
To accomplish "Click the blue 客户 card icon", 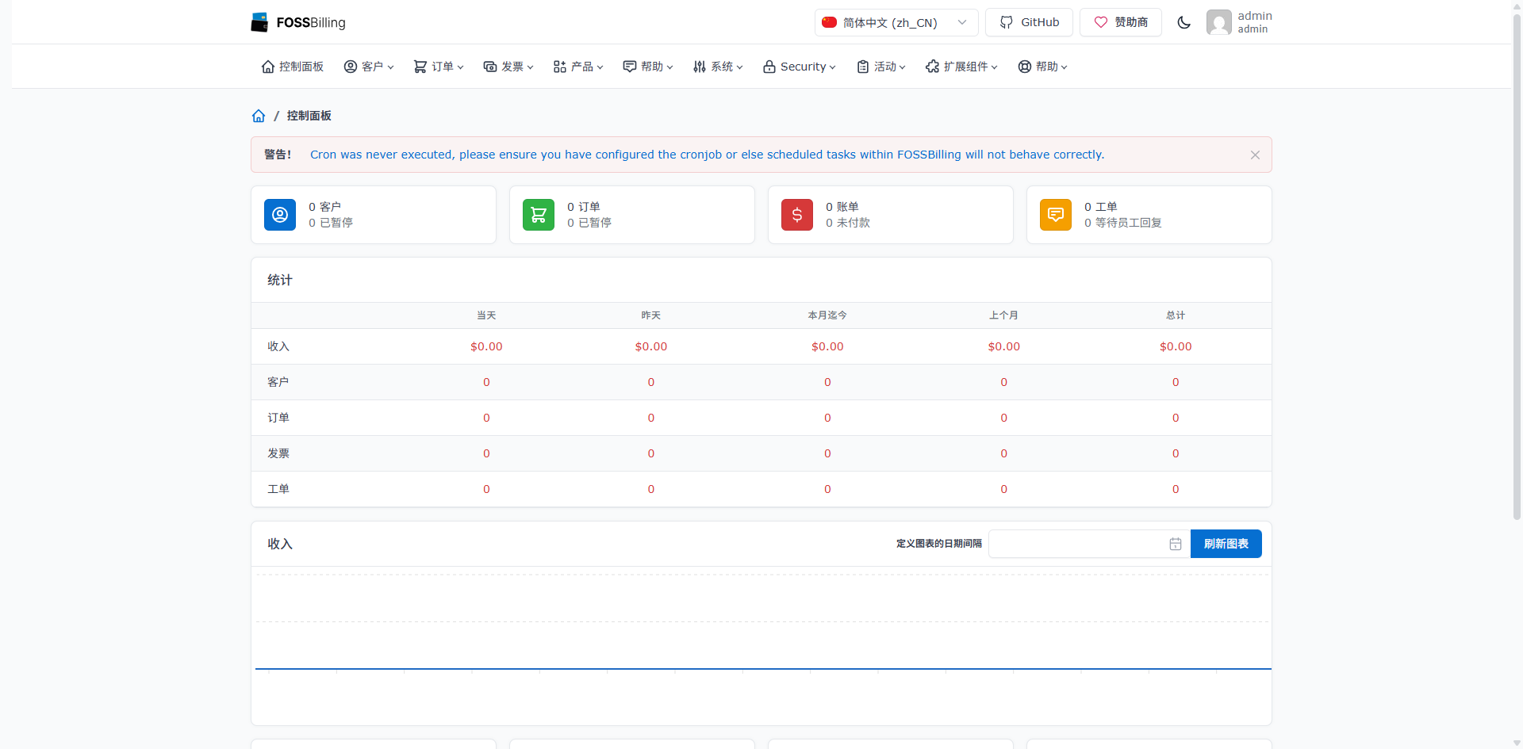I will pos(280,215).
